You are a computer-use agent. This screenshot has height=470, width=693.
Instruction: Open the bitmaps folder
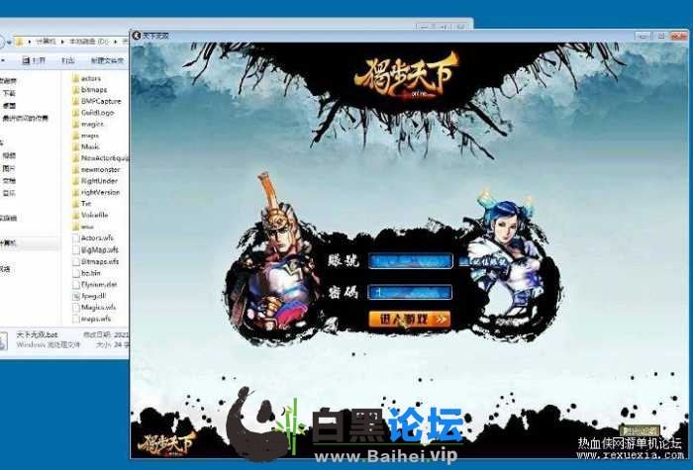pyautogui.click(x=92, y=89)
